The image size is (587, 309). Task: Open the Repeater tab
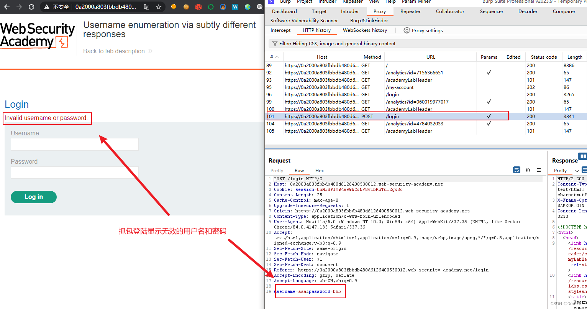click(410, 12)
